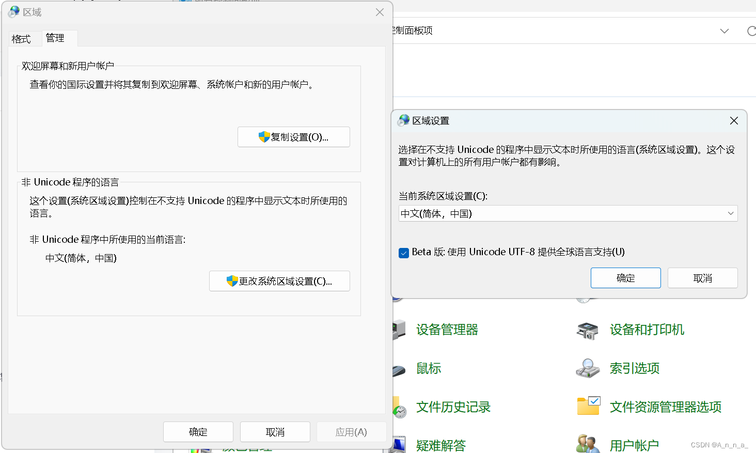756x453 pixels.
Task: Switch to the 格式 tab
Action: (22, 38)
